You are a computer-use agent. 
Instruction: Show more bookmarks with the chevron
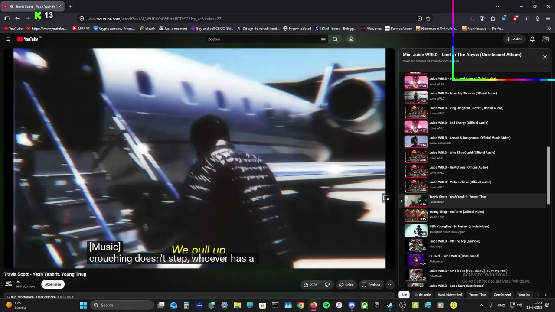click(x=548, y=29)
